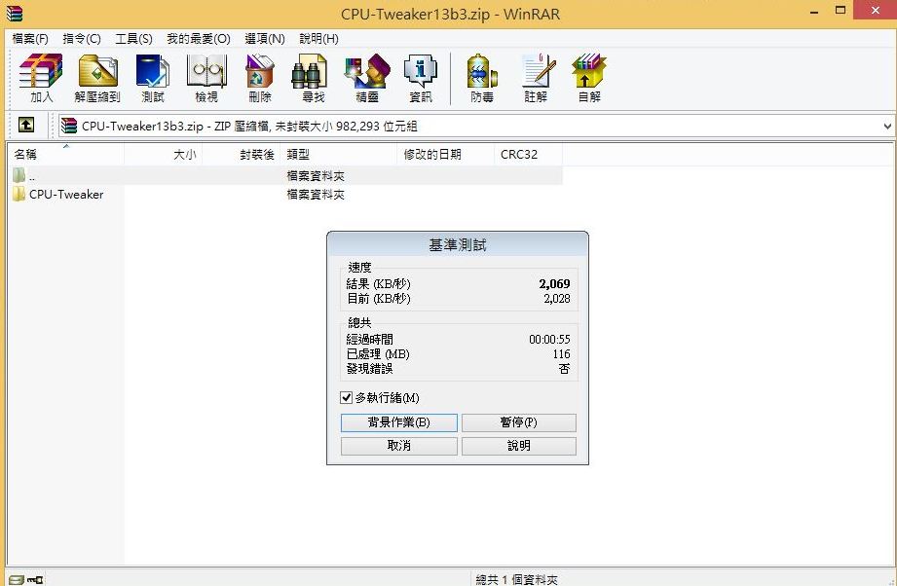
Task: Click the disk icon in status bar
Action: [16, 580]
